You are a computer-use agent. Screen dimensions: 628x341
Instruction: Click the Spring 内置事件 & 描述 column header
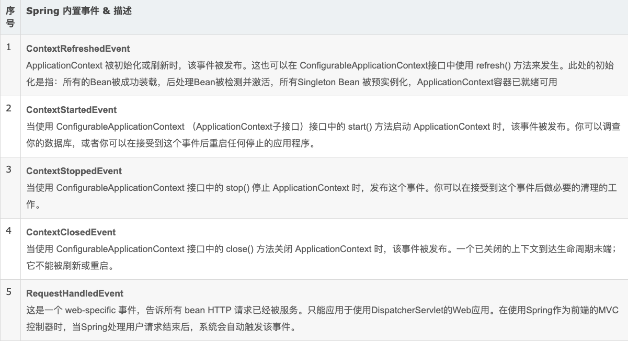[x=79, y=11]
